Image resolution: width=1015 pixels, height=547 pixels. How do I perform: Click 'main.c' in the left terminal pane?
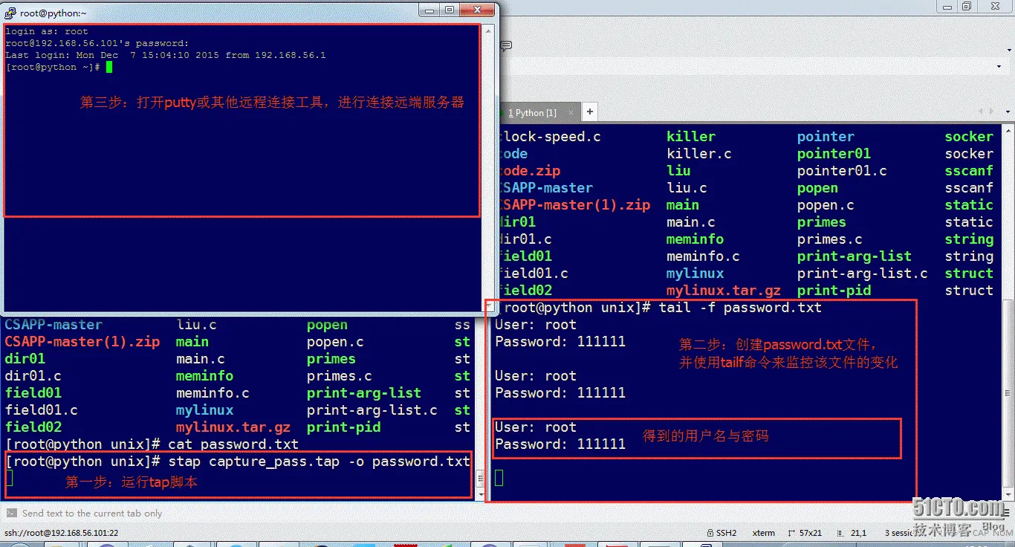[x=201, y=359]
